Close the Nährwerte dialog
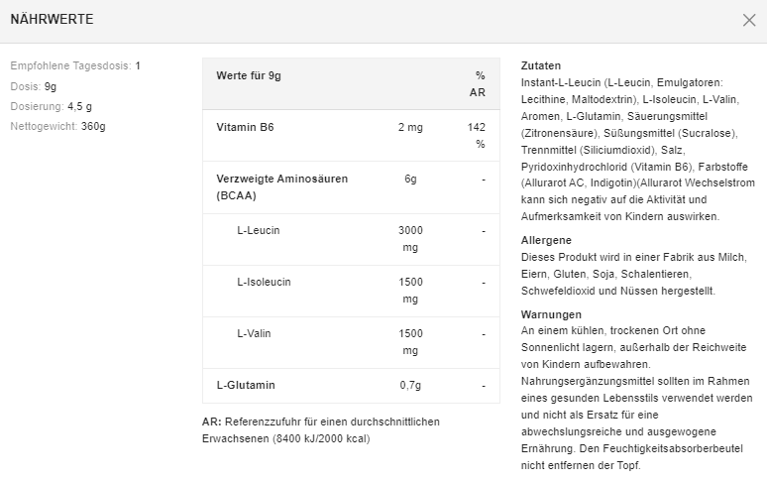This screenshot has width=767, height=483. (x=749, y=20)
